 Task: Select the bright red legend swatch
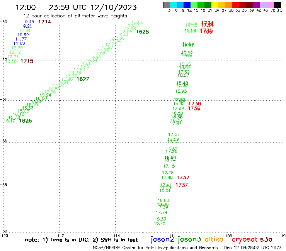tap(236, 5)
